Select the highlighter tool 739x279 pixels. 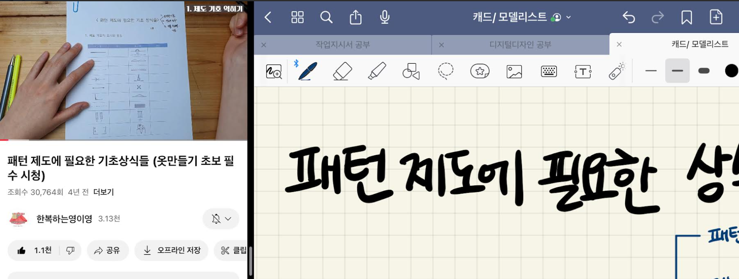(377, 71)
